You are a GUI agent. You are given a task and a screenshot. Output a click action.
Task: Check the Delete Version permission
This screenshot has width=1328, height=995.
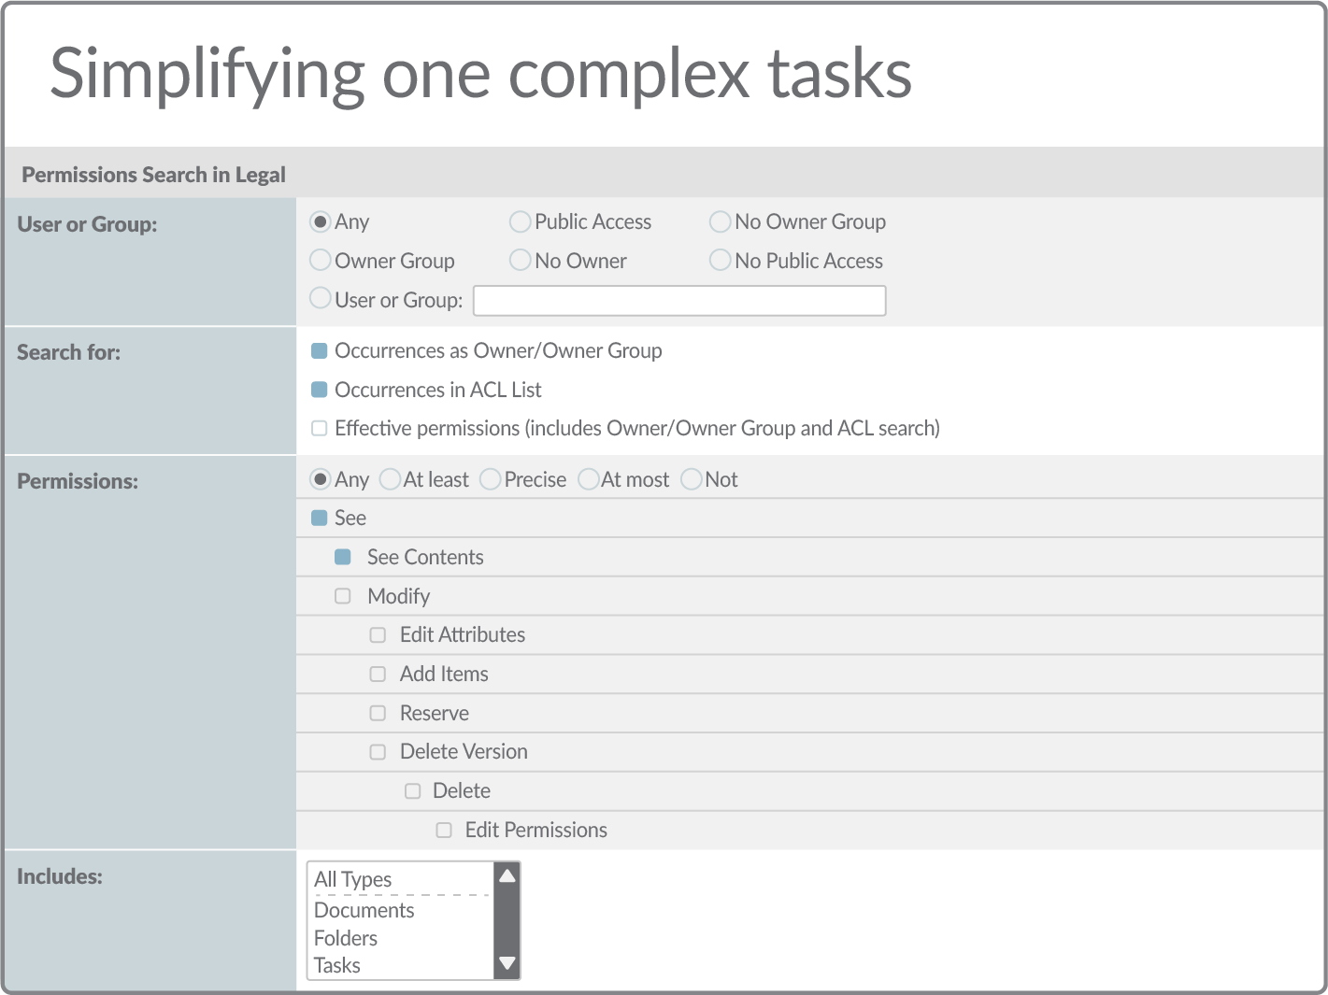[378, 752]
